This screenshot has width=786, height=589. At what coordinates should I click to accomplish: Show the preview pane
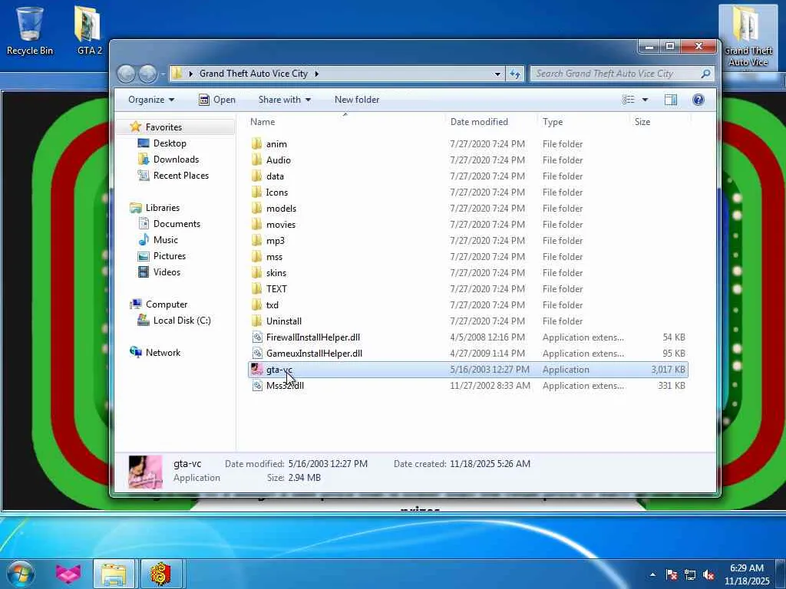point(670,100)
